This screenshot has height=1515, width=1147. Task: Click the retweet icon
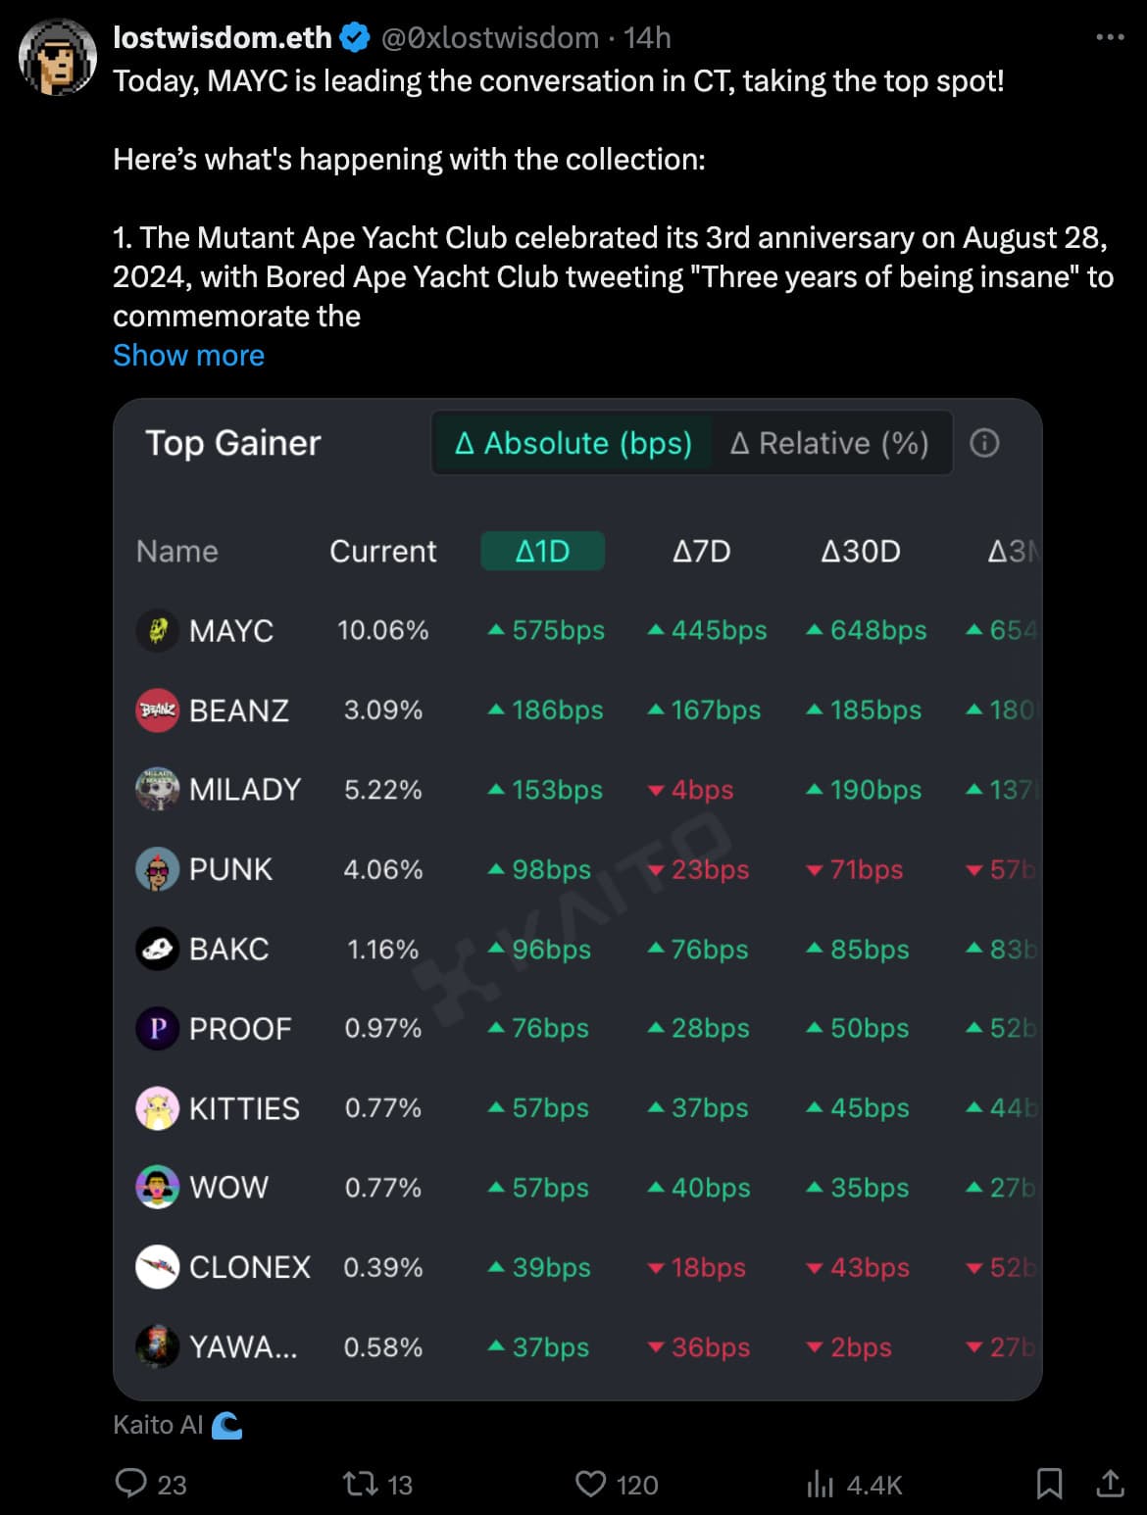[360, 1484]
